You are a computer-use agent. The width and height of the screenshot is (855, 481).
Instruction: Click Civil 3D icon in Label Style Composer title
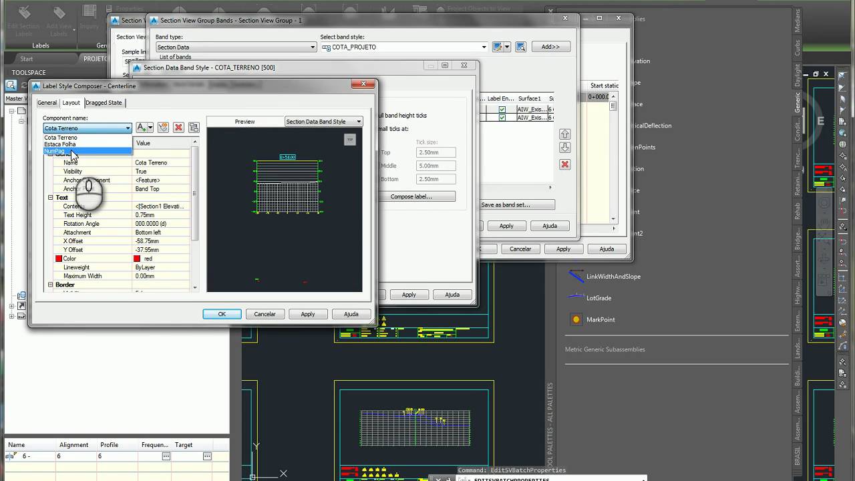pos(36,86)
